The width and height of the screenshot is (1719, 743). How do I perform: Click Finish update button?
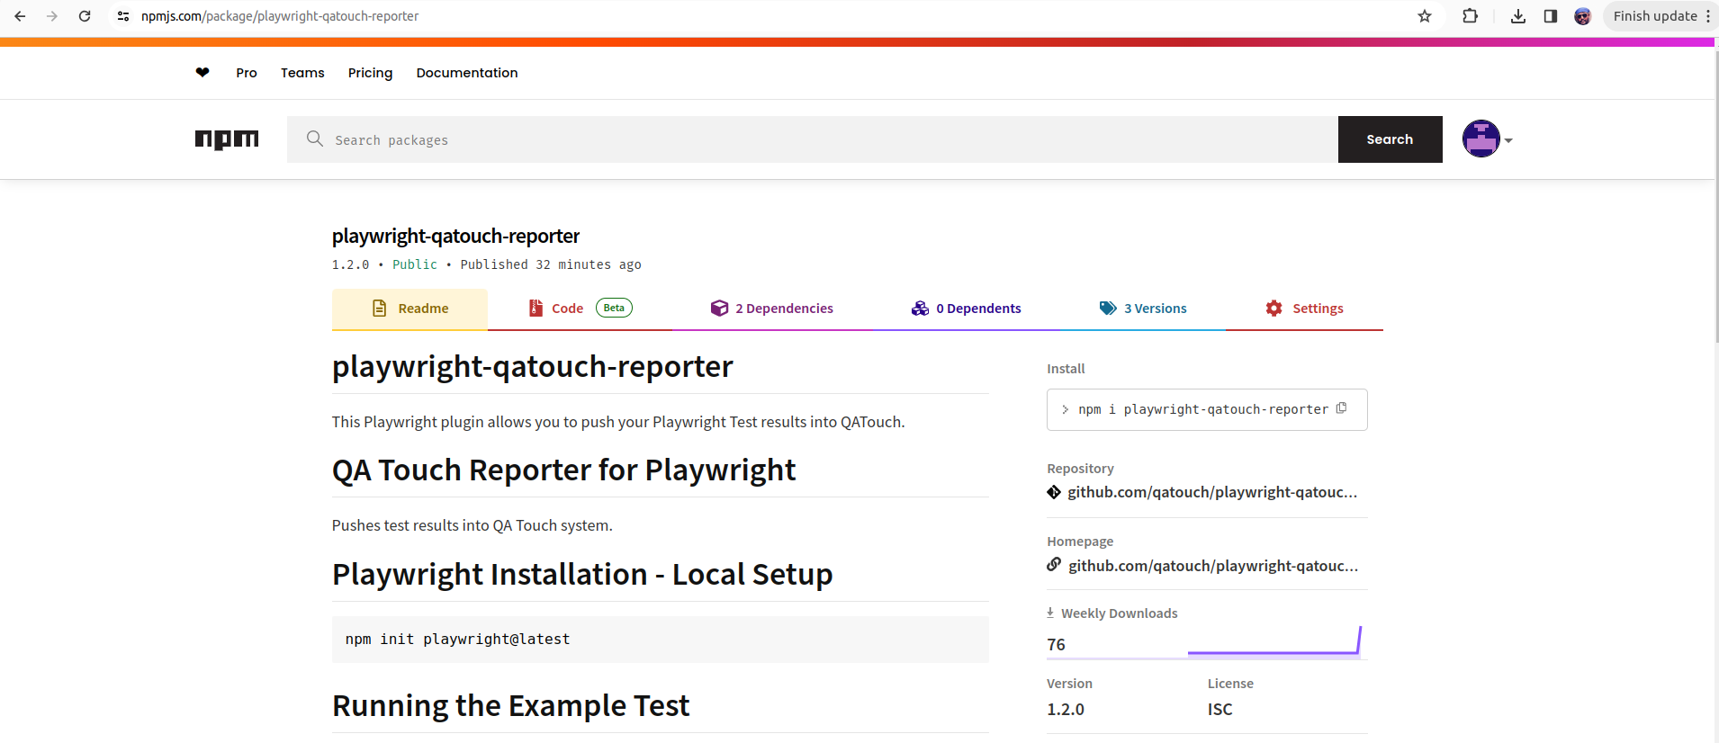1654,16
